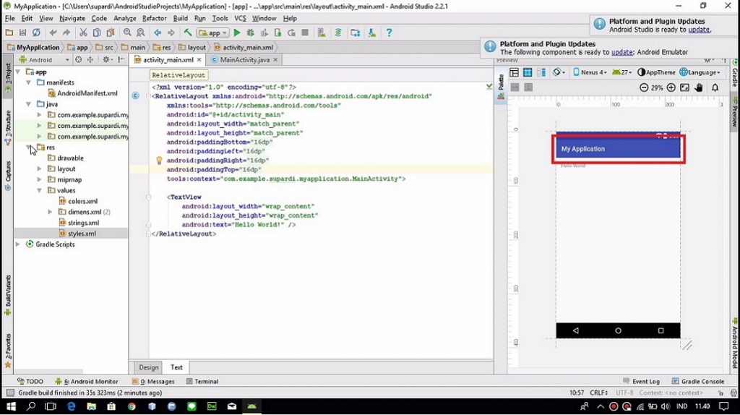Image resolution: width=740 pixels, height=415 pixels.
Task: Toggle the Gradle tool window strip
Action: 734,77
